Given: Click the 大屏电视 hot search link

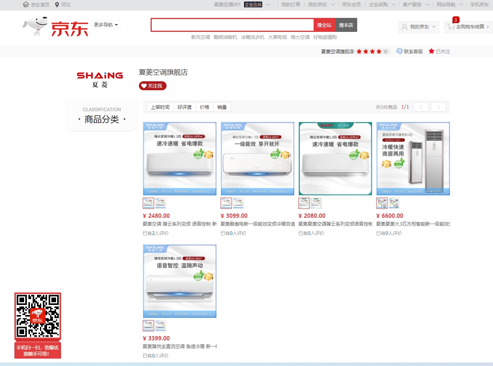Looking at the screenshot, I should click(277, 37).
